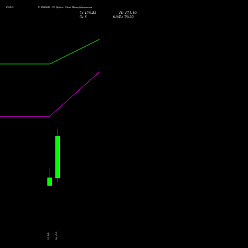
Task: Click the close value C: 158.25
Action: 88,13
